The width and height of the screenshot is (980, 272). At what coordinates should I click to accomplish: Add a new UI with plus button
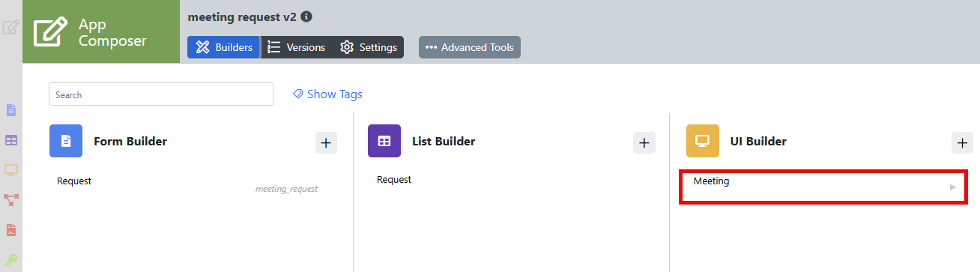pyautogui.click(x=963, y=142)
